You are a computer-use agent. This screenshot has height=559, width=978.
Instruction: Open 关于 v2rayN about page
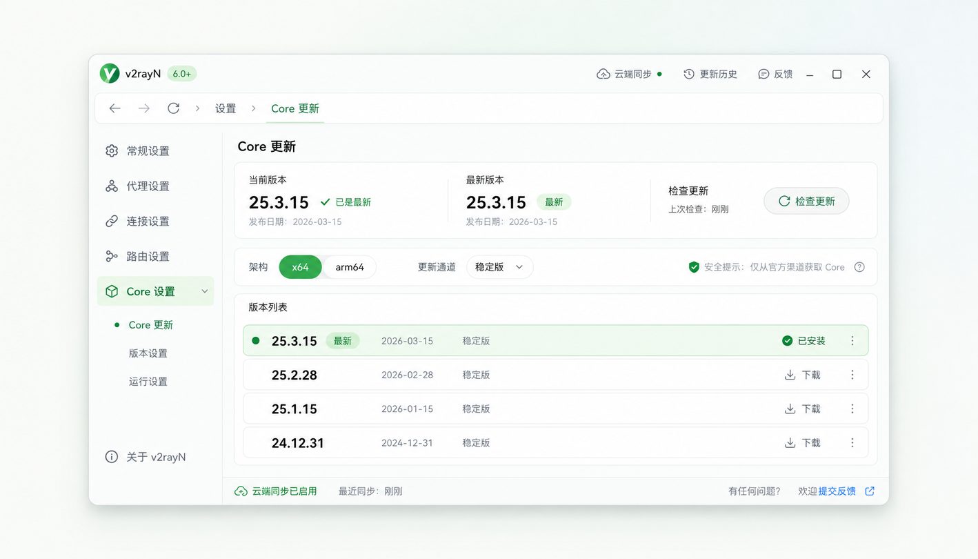coord(146,457)
